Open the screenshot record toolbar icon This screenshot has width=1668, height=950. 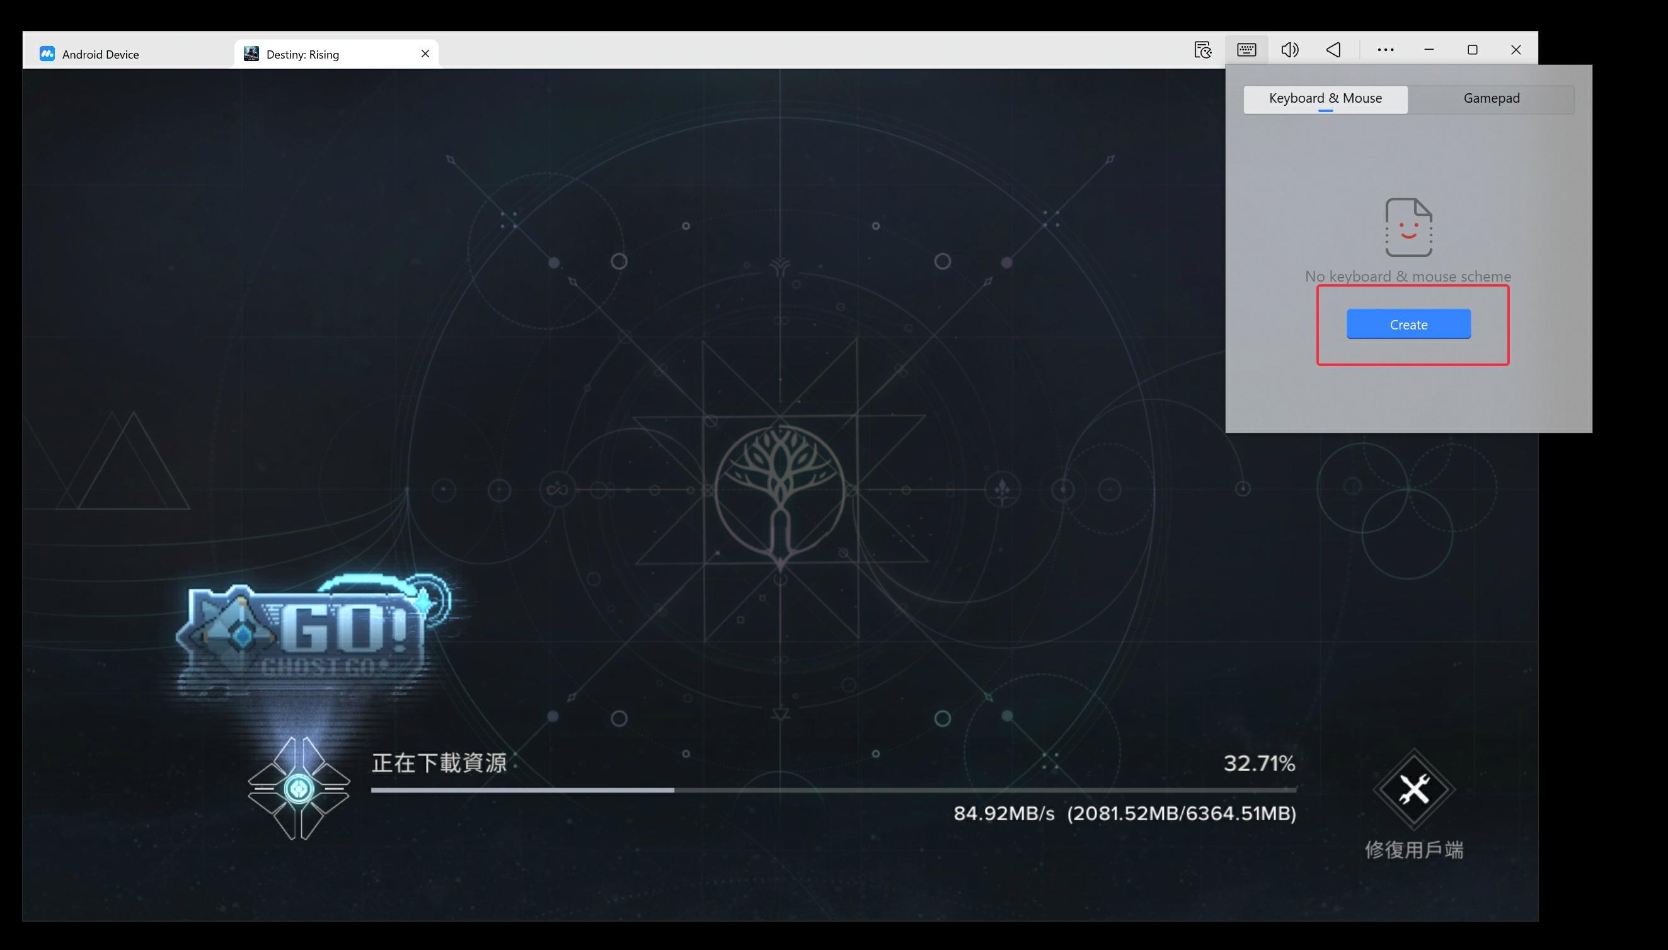click(x=1203, y=50)
